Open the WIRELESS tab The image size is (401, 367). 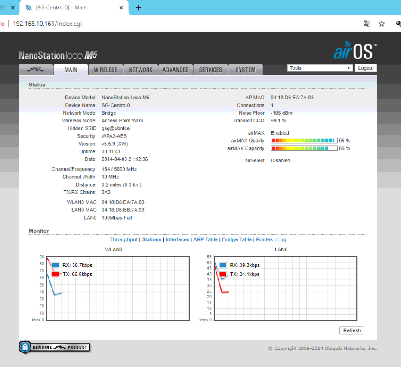coord(105,70)
